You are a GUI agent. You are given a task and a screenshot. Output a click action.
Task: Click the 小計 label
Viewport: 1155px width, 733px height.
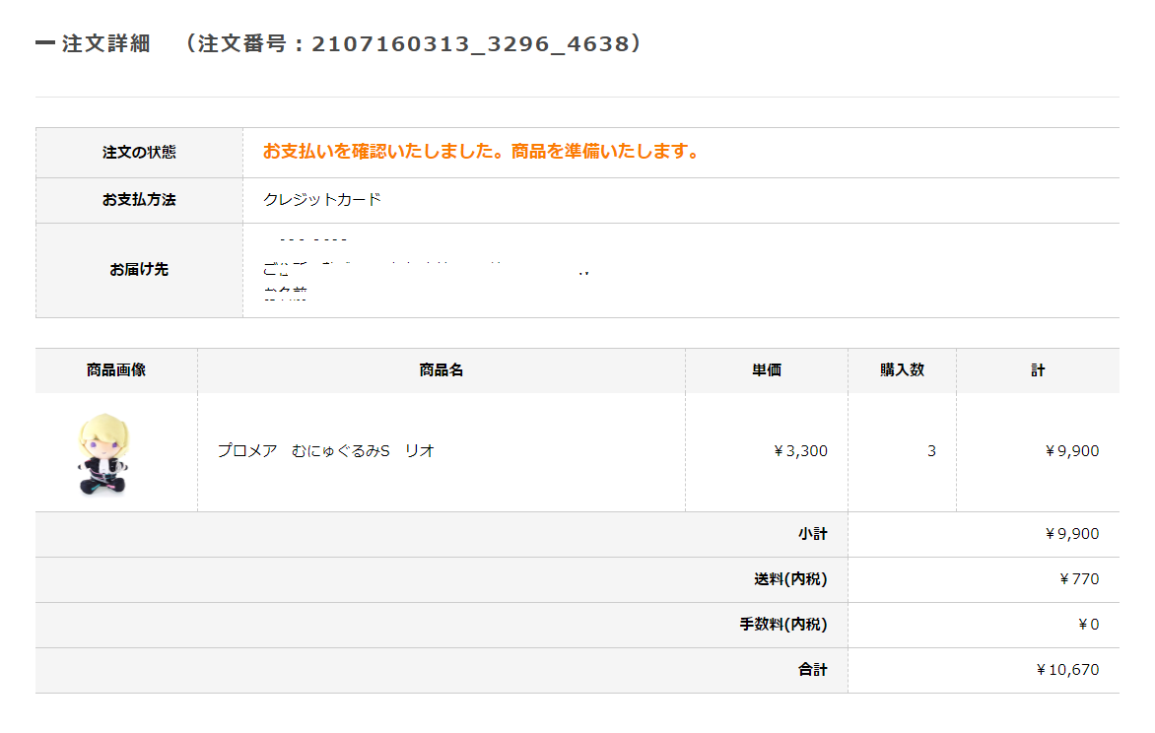(812, 534)
